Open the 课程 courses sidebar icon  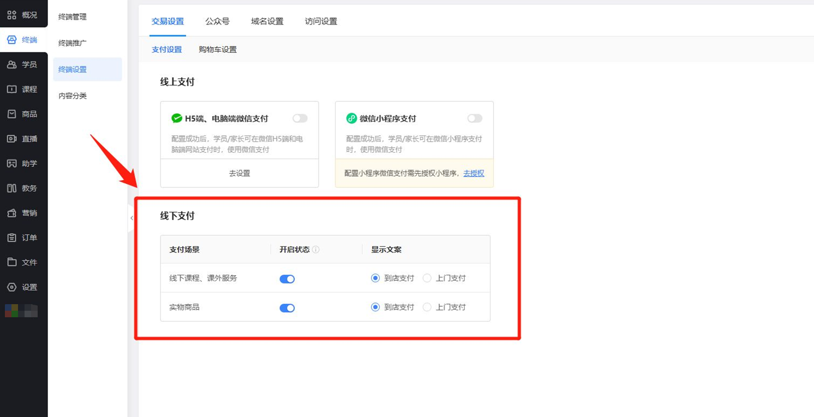(x=12, y=89)
